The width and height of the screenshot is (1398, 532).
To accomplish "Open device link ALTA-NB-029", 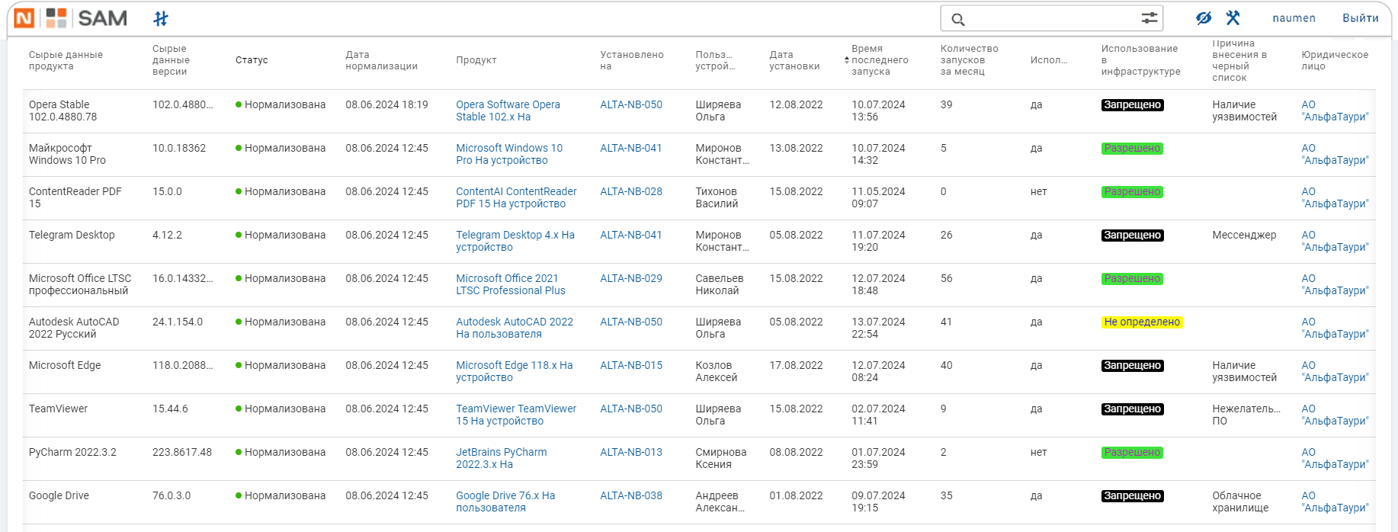I will [x=631, y=278].
